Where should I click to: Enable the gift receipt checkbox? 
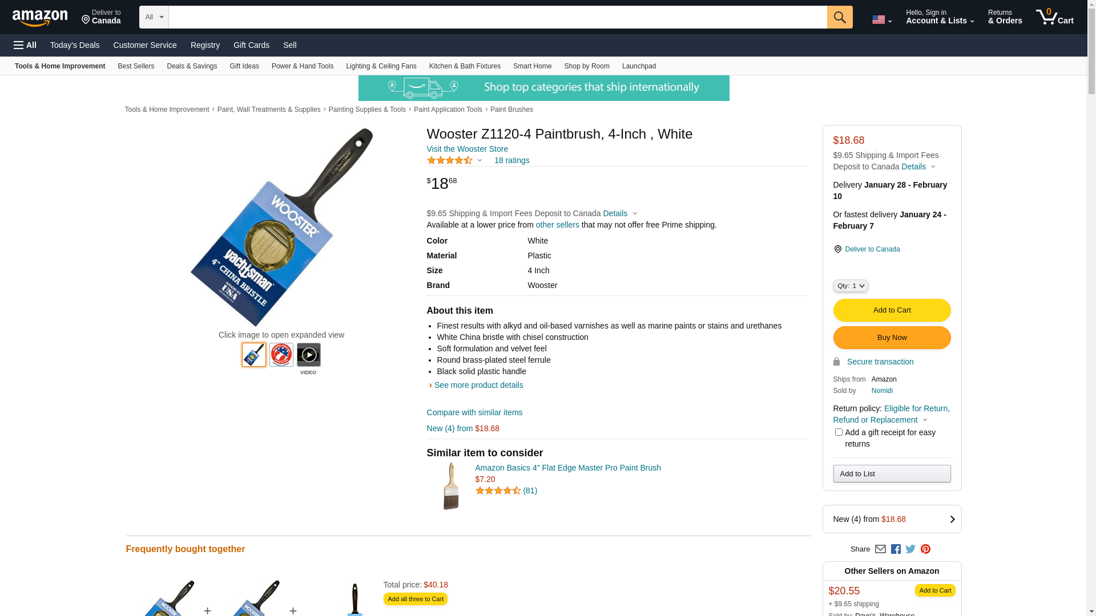tap(838, 432)
